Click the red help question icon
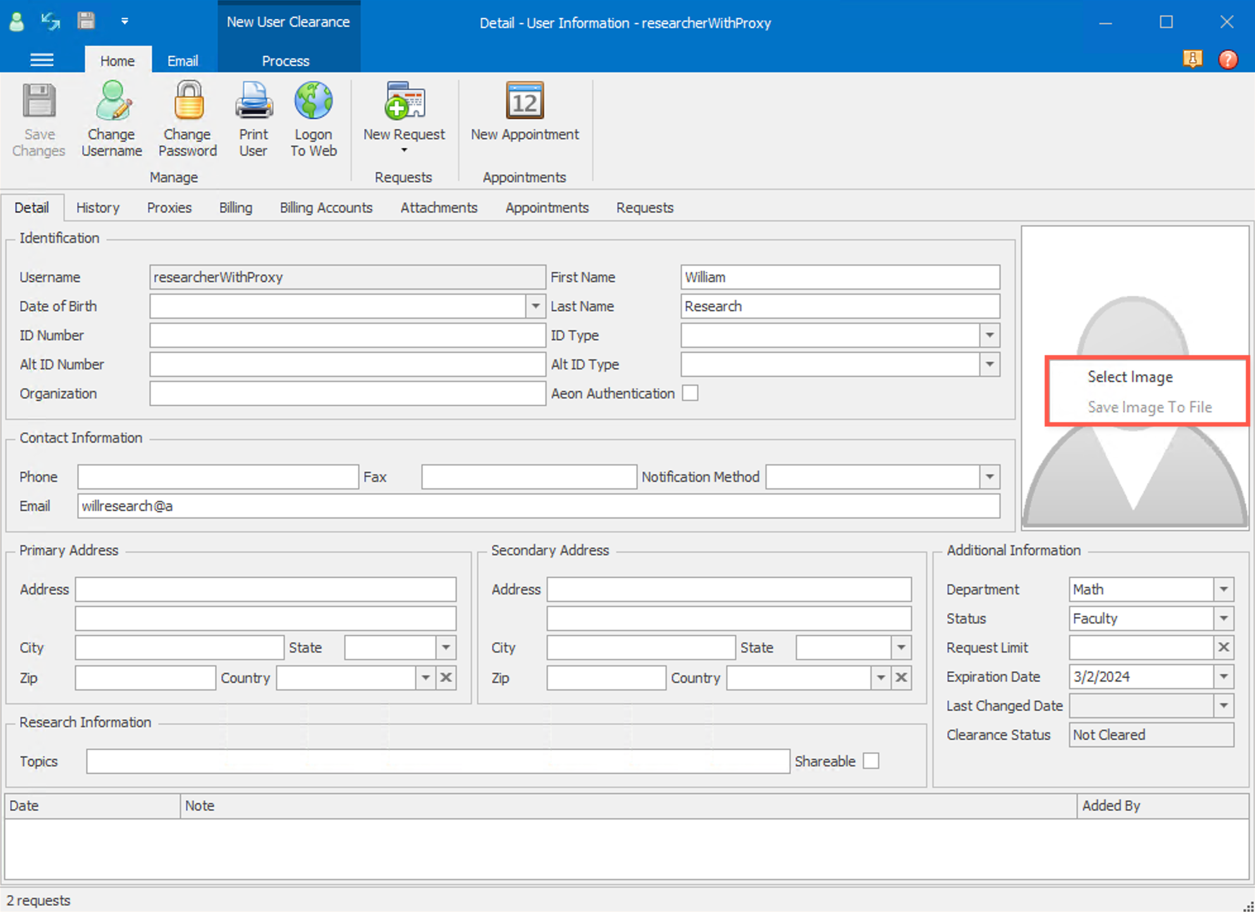The image size is (1255, 912). (1227, 59)
